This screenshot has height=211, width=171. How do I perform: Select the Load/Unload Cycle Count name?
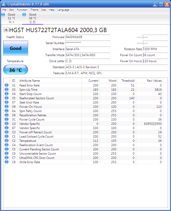(36, 137)
